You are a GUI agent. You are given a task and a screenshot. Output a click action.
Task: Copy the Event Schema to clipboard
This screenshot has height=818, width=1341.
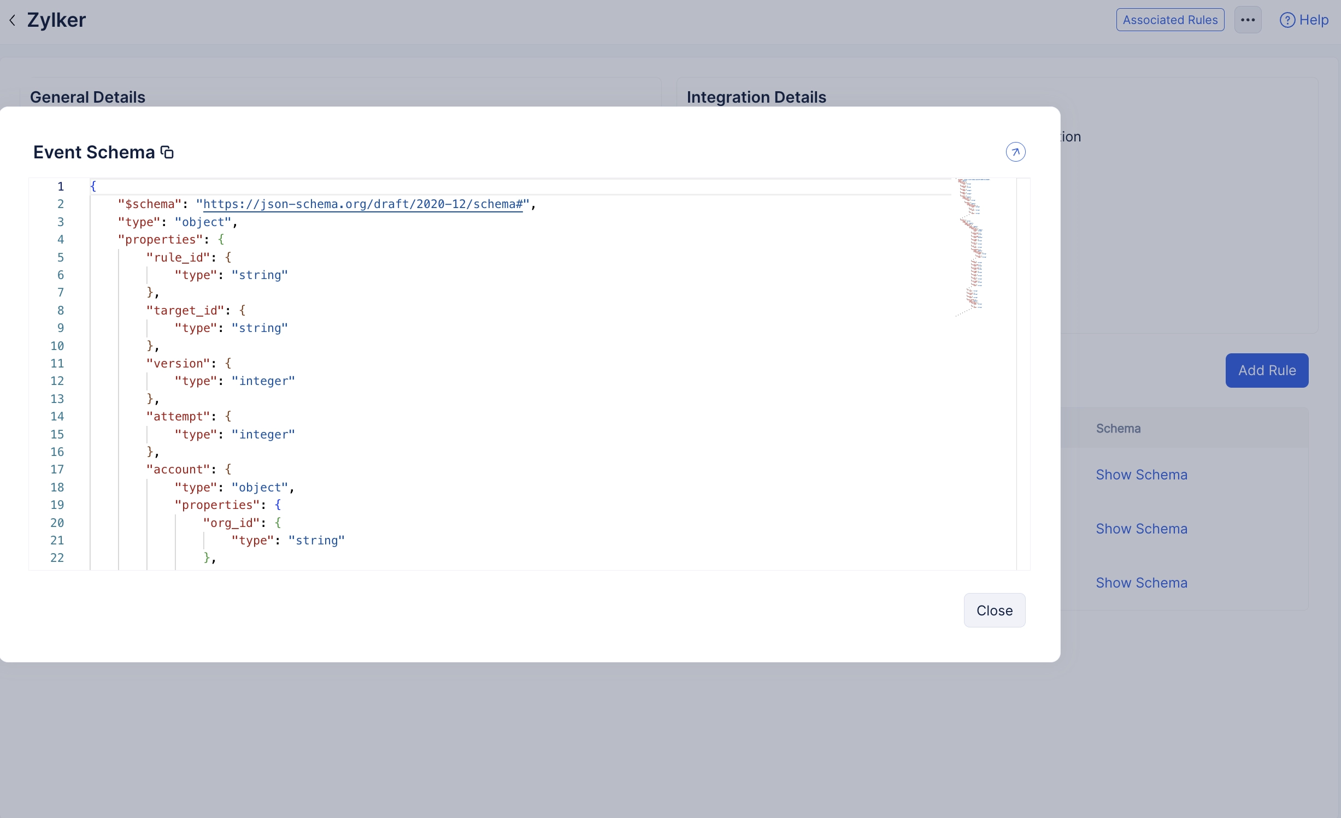[x=167, y=152]
